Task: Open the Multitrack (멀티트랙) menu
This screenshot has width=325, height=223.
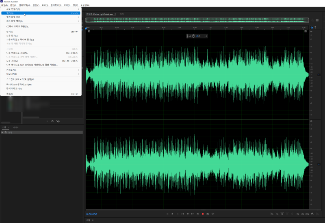Action: 24,5
